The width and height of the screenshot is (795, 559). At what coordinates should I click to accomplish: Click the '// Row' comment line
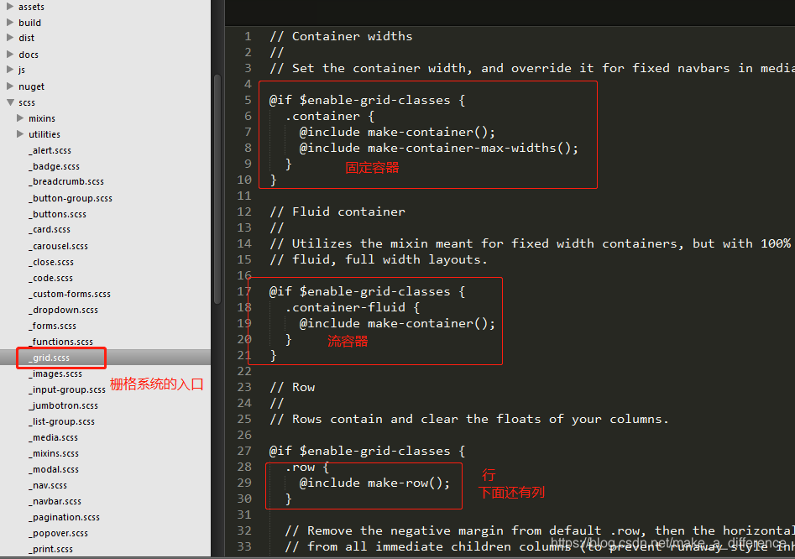[292, 387]
